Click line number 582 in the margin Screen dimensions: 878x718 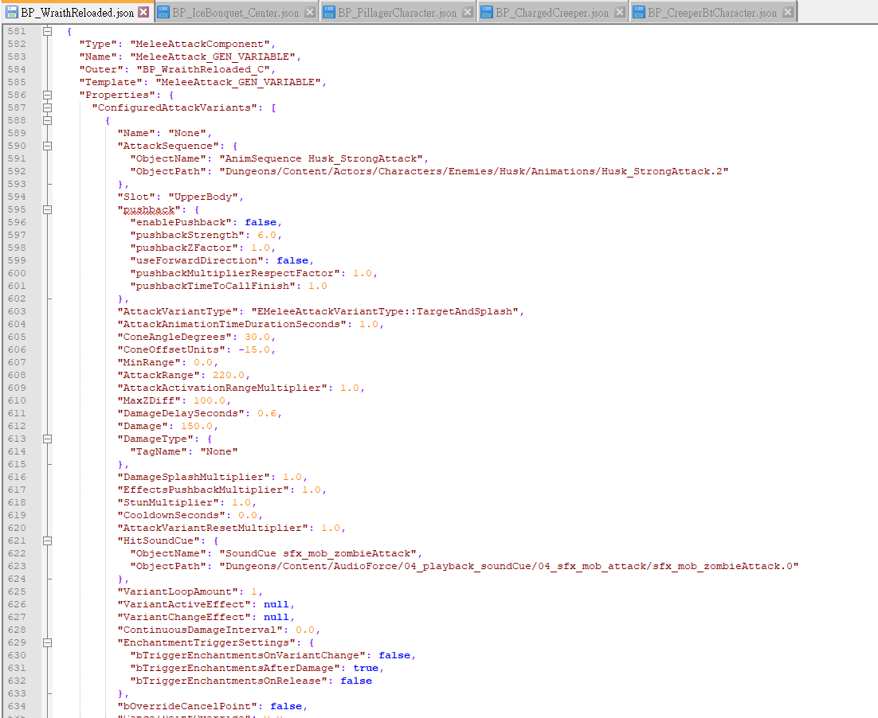point(17,45)
